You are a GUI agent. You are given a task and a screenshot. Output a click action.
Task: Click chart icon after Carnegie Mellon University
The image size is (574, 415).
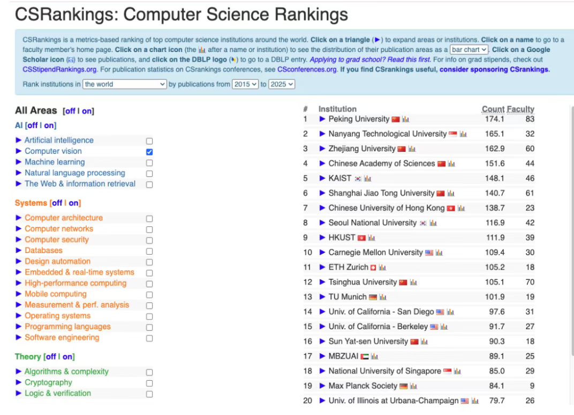point(439,253)
